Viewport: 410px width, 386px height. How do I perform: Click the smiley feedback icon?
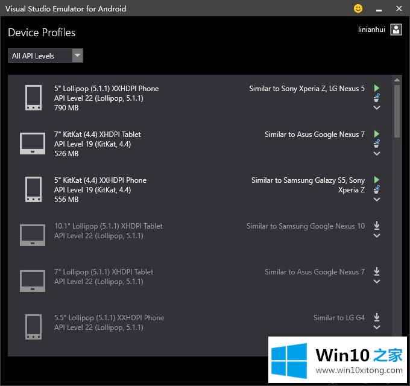pyautogui.click(x=358, y=8)
